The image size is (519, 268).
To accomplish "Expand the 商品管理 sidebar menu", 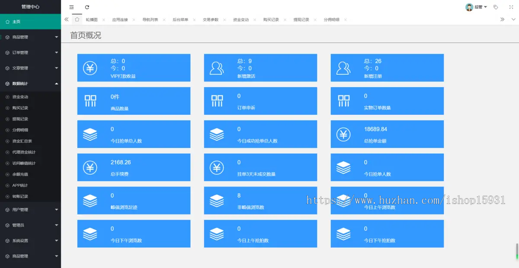I will (x=30, y=37).
